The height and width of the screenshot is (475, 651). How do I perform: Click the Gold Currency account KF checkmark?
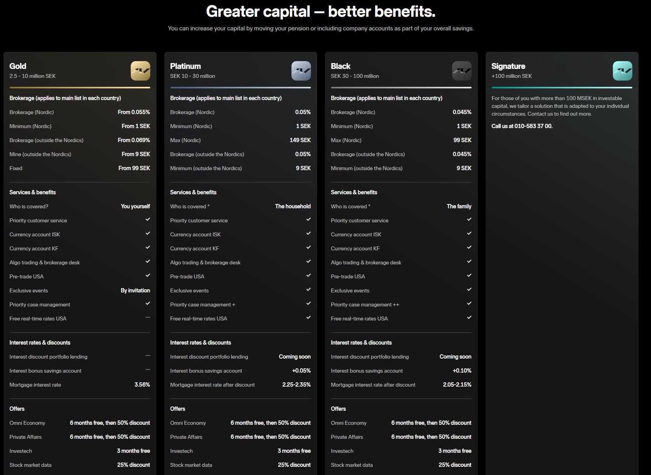point(148,248)
